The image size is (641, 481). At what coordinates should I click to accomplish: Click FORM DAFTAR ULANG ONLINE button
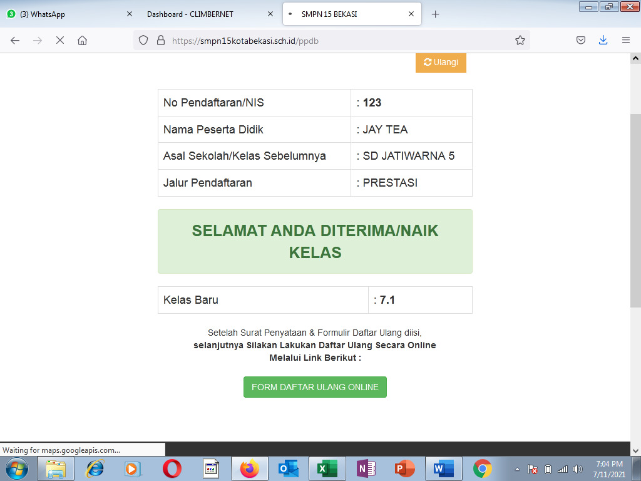click(315, 387)
